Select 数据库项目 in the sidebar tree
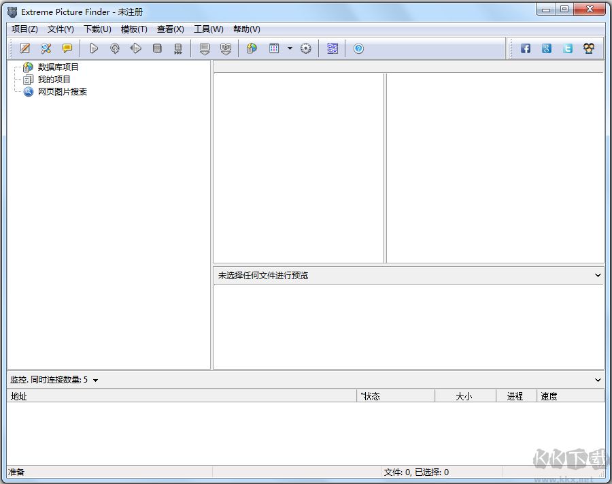 [56, 66]
